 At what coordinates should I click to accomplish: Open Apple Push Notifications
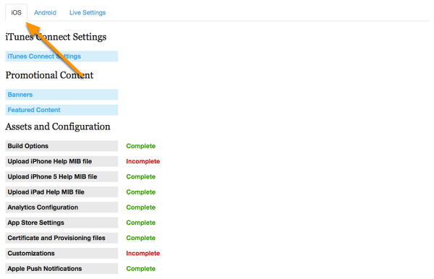coord(61,268)
